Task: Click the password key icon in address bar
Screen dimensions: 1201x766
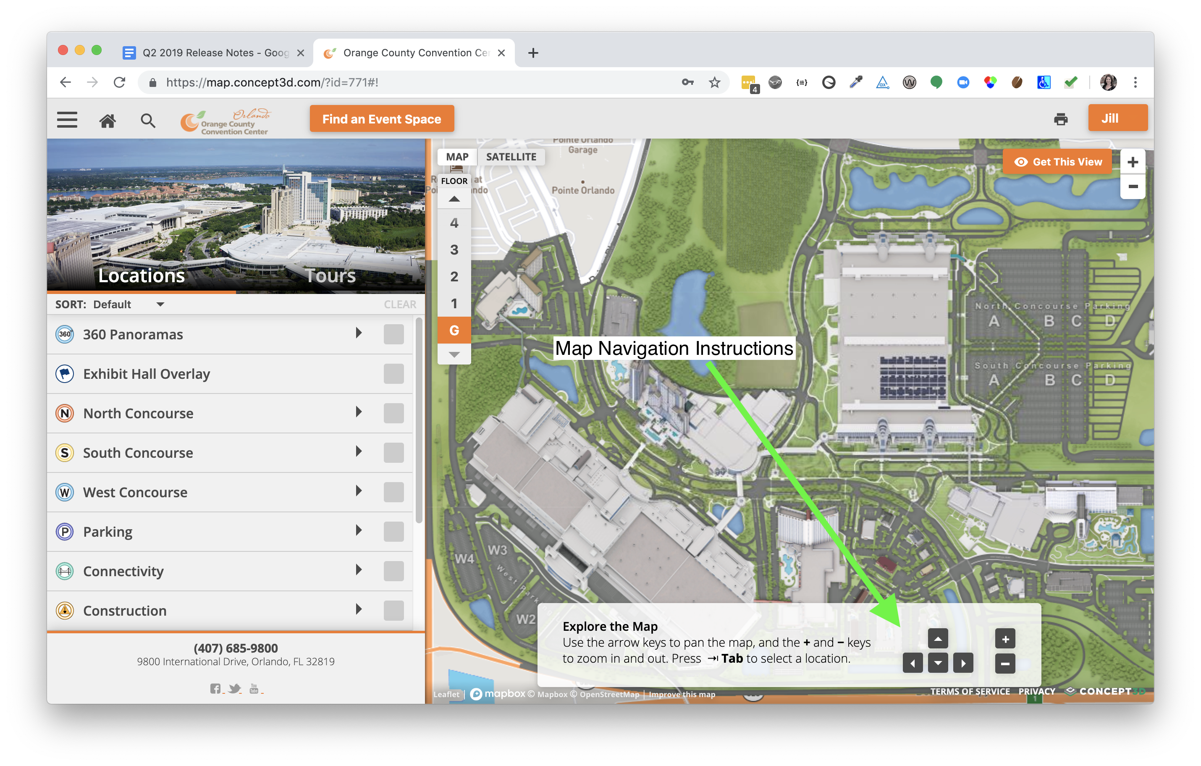Action: pyautogui.click(x=687, y=82)
